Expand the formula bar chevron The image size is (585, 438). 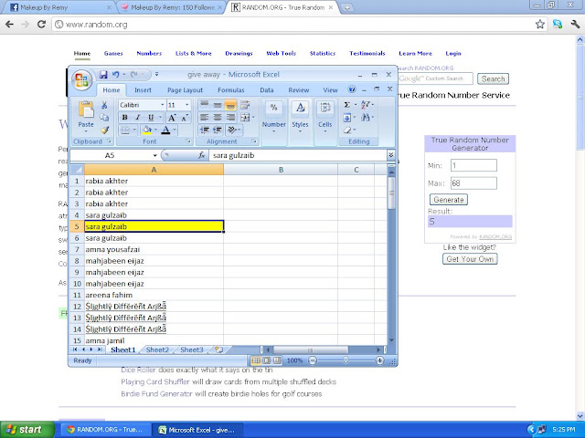(390, 155)
